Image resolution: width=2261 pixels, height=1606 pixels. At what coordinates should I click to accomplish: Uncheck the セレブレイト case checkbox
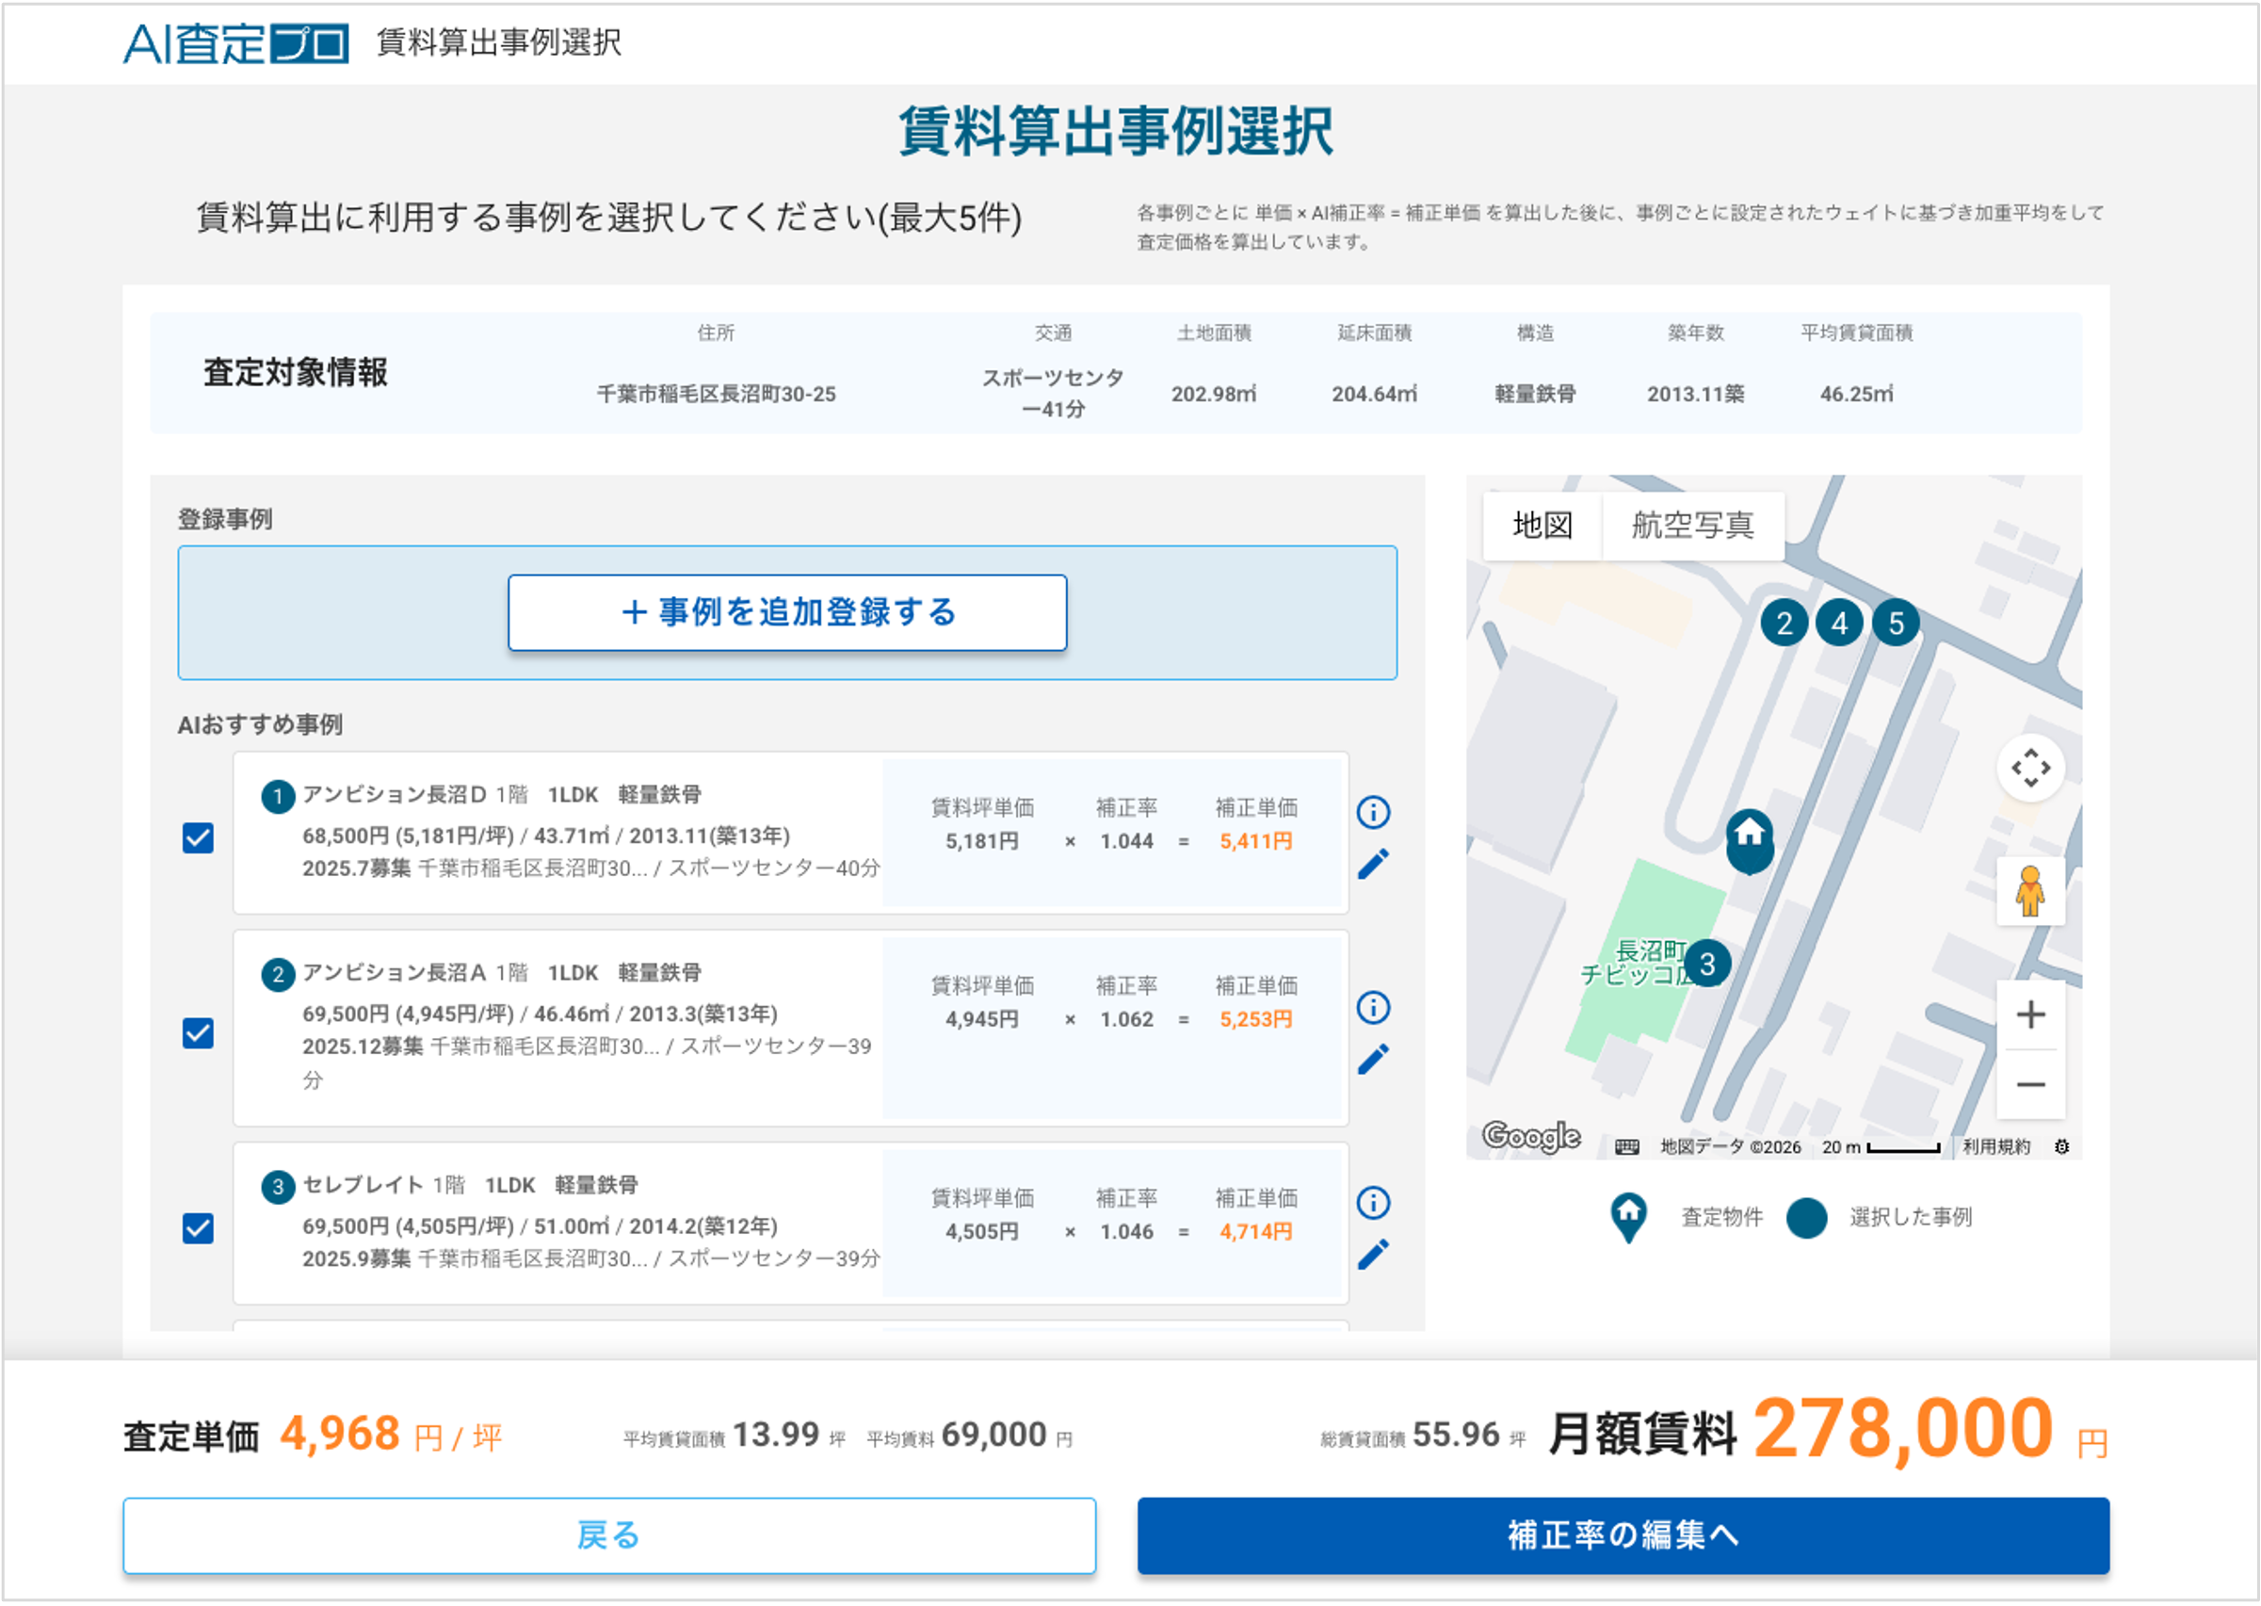pyautogui.click(x=197, y=1226)
